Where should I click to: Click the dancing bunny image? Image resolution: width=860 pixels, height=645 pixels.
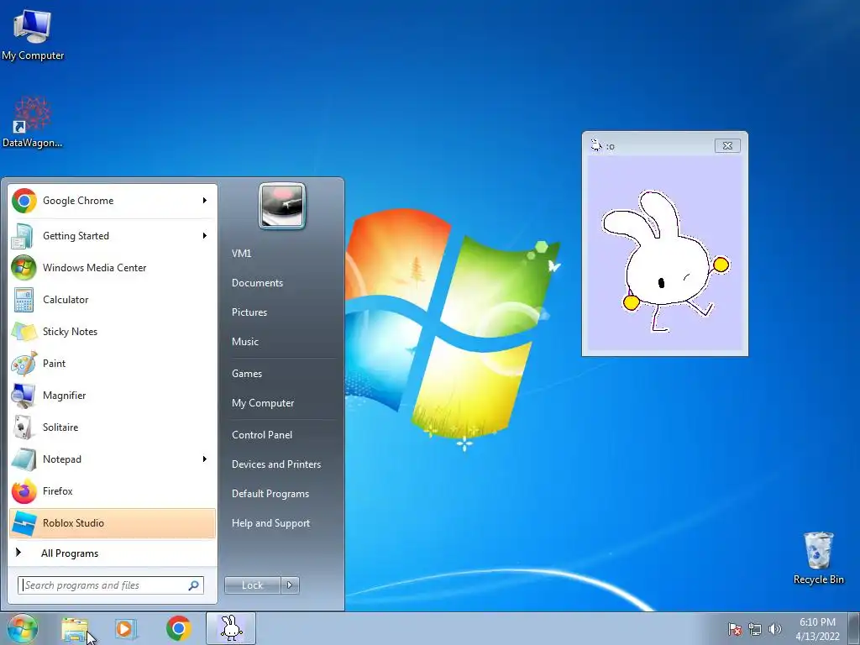pos(665,261)
